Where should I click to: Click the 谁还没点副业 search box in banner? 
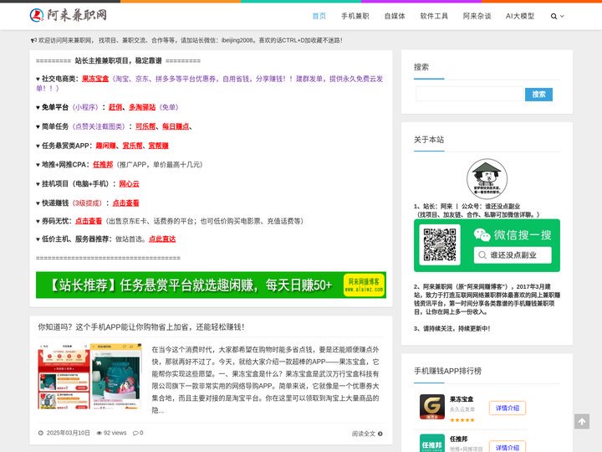513,255
